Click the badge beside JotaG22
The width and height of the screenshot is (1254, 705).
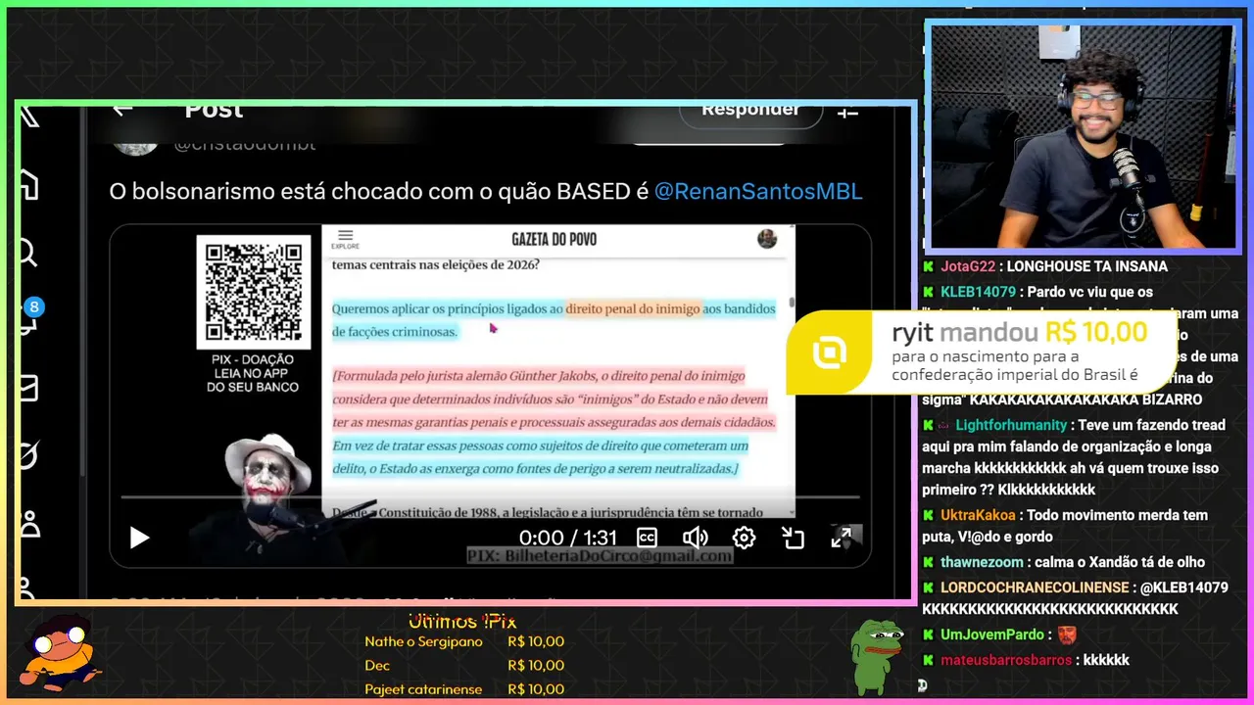pos(928,266)
